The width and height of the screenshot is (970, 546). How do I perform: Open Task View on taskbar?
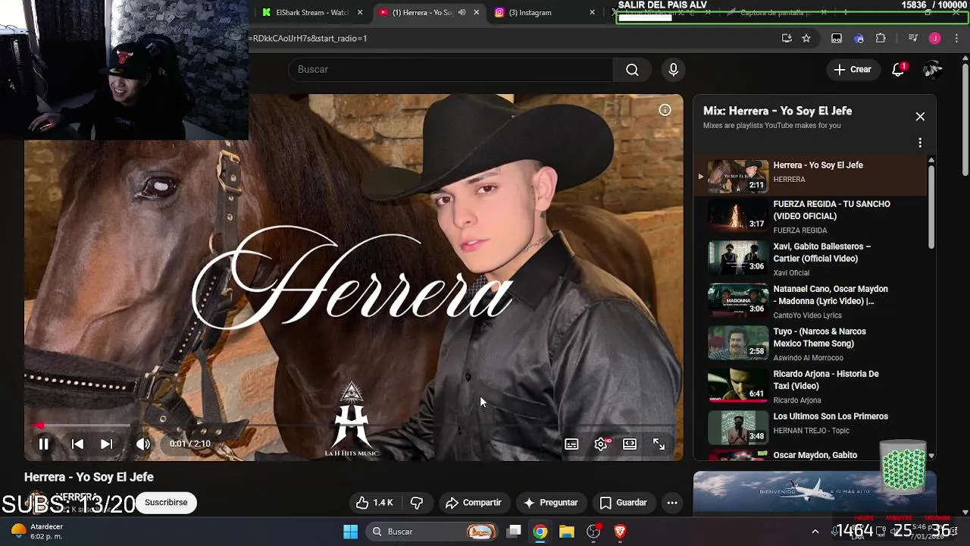tap(514, 532)
